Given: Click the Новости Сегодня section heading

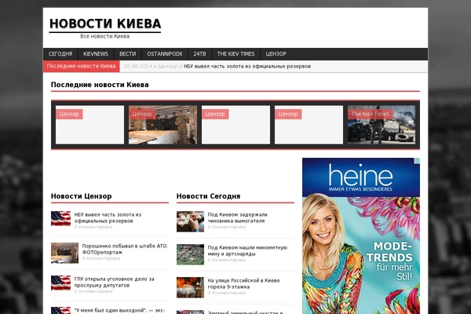Looking at the screenshot, I should click(208, 196).
